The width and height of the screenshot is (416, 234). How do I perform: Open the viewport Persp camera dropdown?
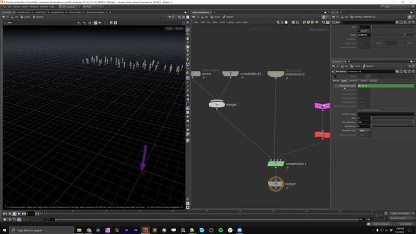[x=169, y=28]
